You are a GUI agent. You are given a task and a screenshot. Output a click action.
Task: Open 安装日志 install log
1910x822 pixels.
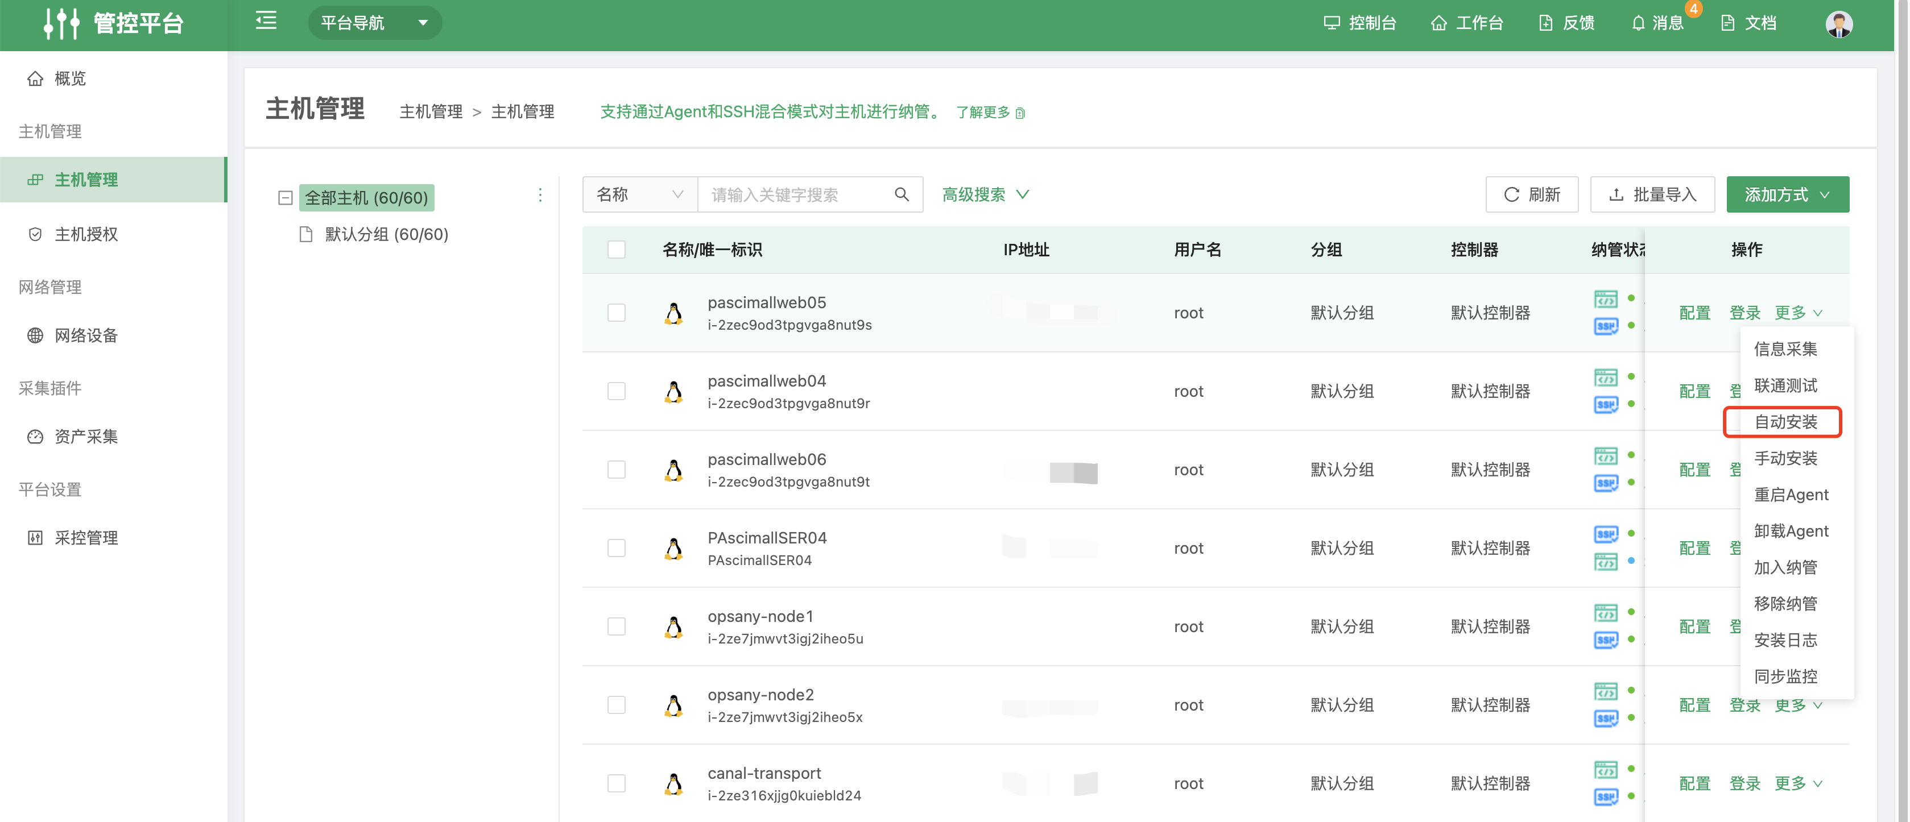pos(1785,640)
